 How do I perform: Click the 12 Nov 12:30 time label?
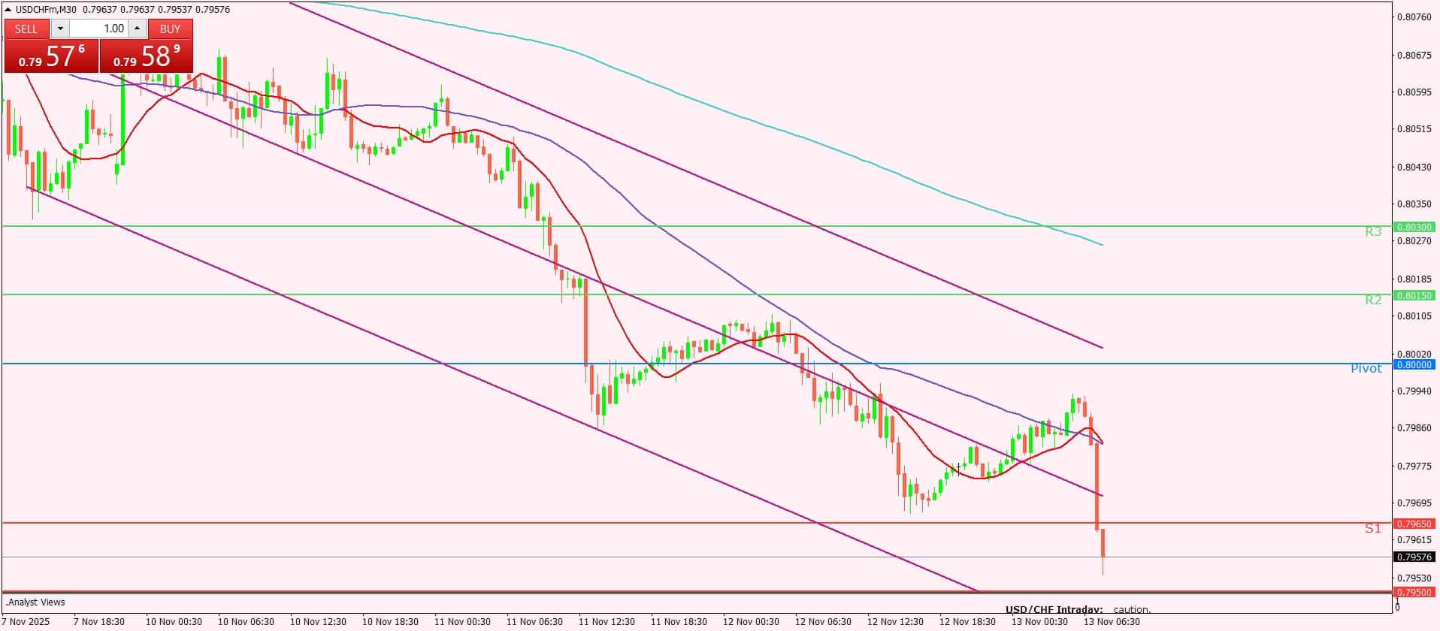click(x=895, y=621)
